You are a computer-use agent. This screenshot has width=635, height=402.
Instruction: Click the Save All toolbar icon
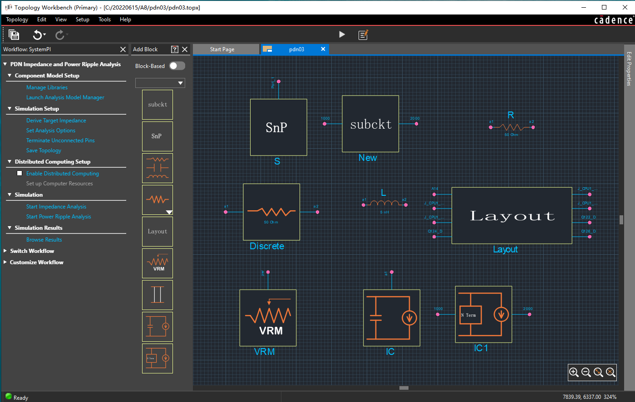tap(14, 35)
